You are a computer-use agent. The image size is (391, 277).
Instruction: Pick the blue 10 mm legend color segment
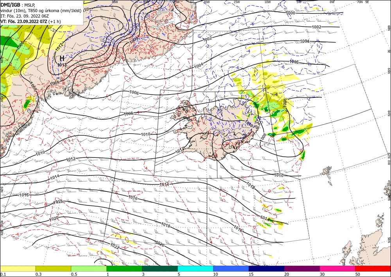click(x=231, y=268)
